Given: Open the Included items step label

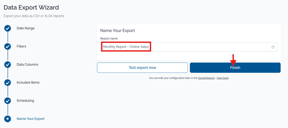Looking at the screenshot, I should point(28,82).
